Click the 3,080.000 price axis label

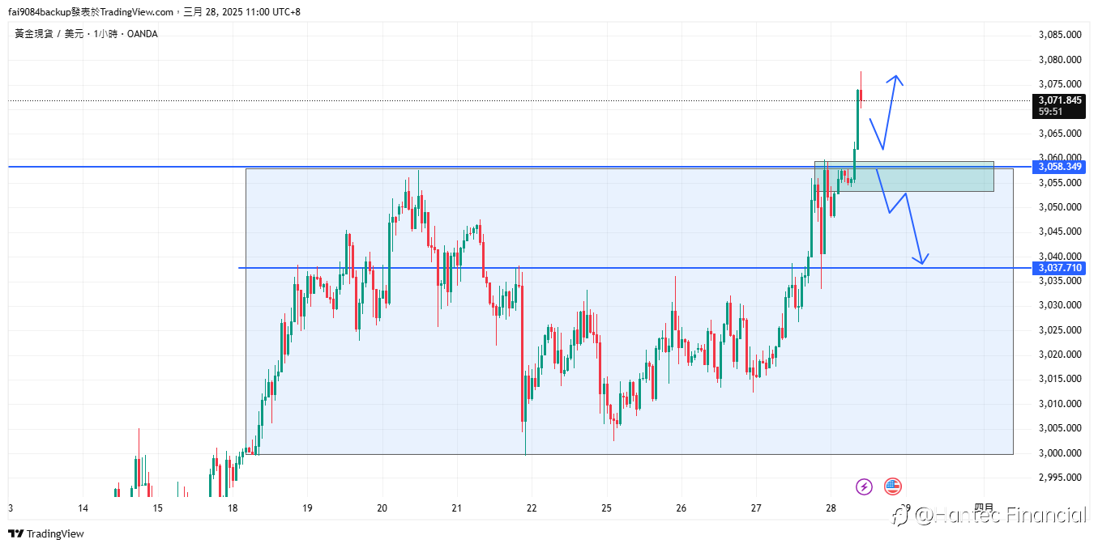coord(1060,60)
